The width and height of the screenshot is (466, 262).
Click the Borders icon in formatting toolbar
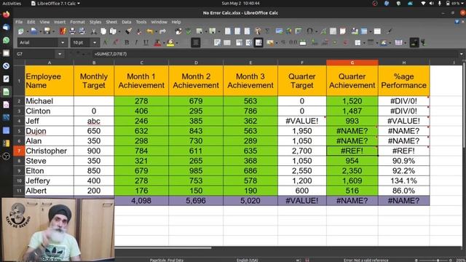point(358,43)
